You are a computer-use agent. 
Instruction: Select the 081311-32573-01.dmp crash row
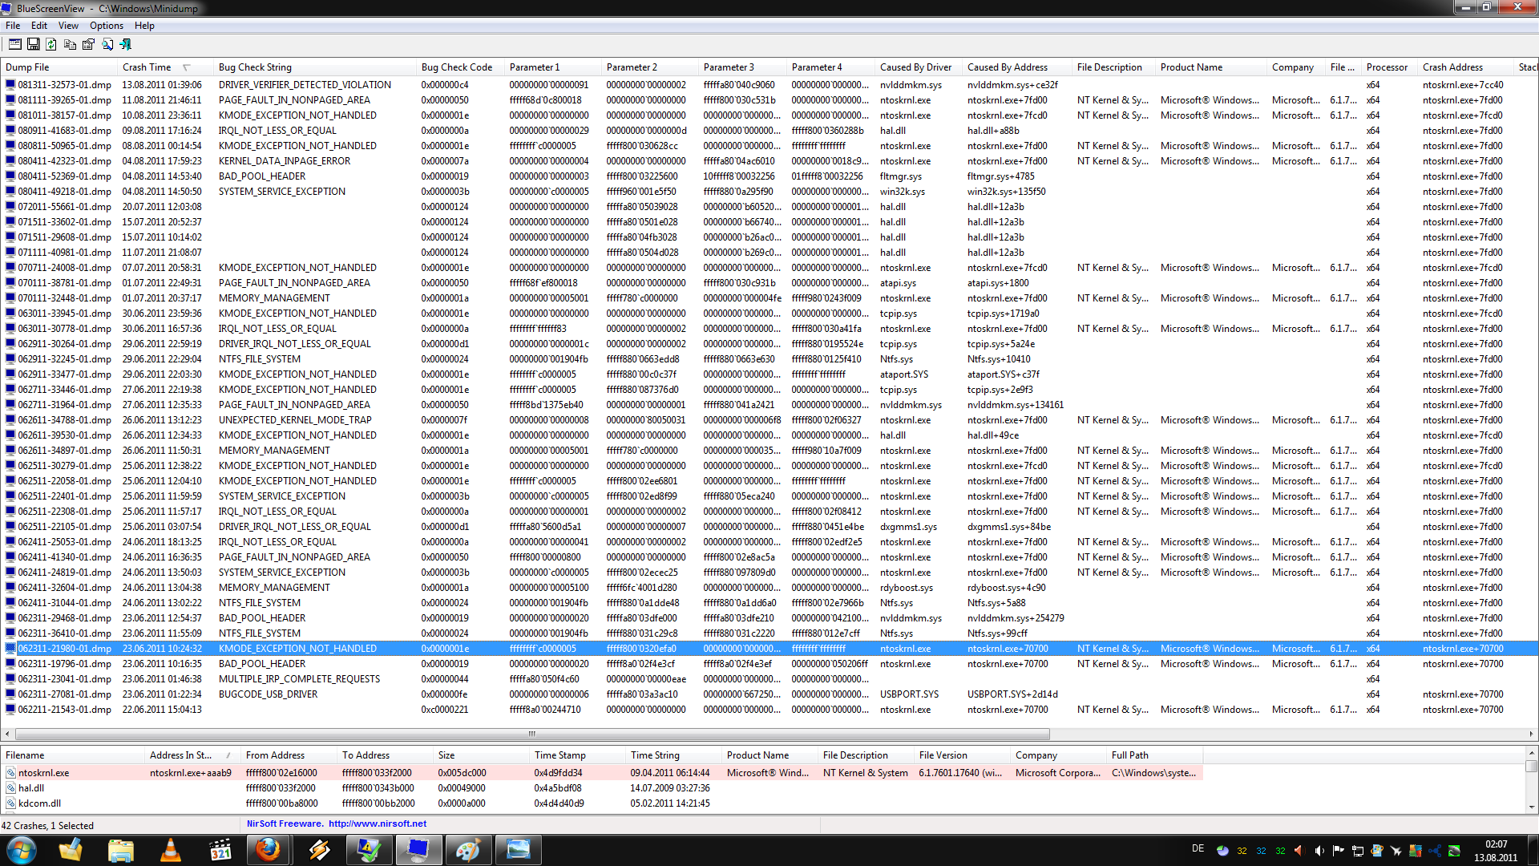point(64,85)
